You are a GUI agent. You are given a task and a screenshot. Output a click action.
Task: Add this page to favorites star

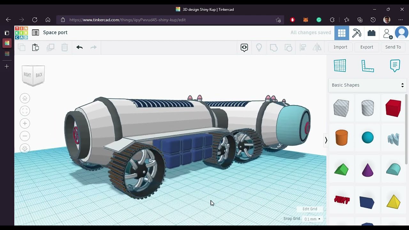(x=278, y=20)
